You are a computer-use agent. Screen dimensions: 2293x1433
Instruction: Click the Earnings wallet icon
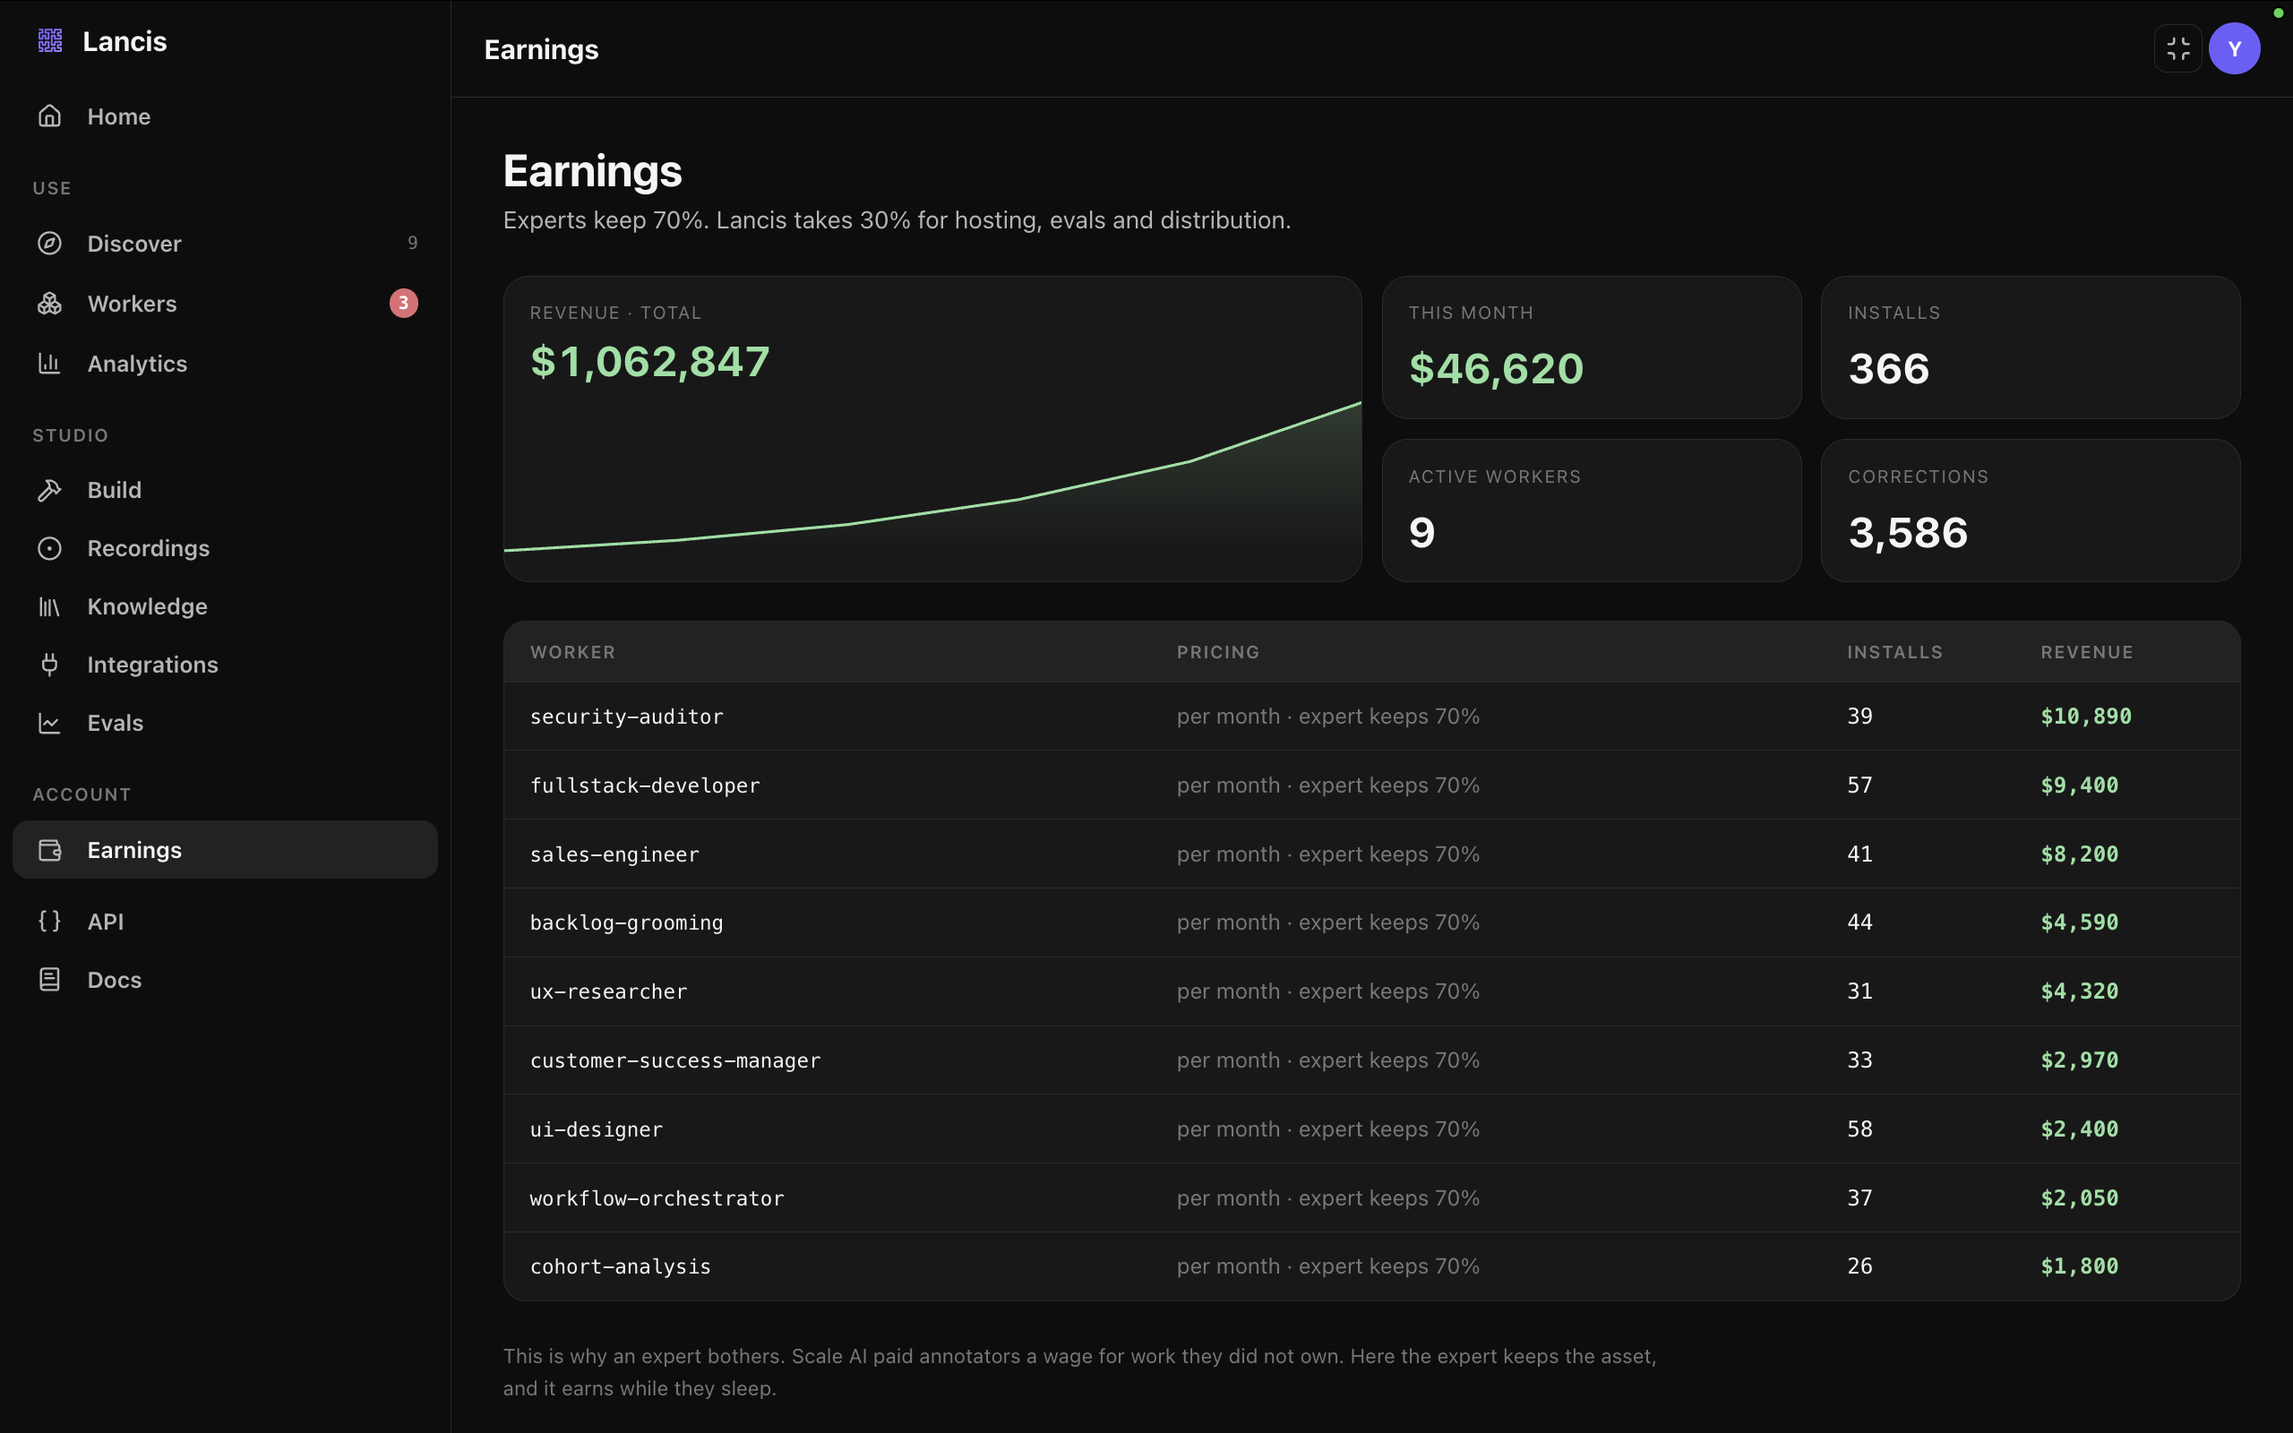tap(49, 850)
